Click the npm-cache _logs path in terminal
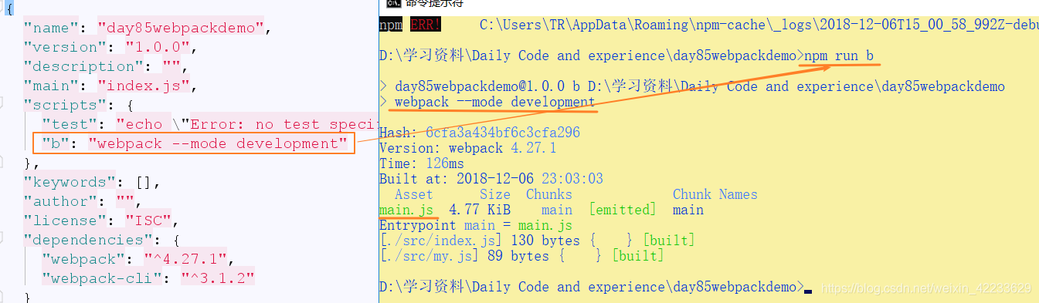 (759, 25)
